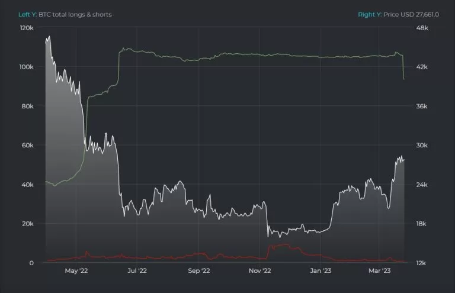455x293 pixels.
Task: Select the Jul '22 date label
Action: [x=137, y=271]
